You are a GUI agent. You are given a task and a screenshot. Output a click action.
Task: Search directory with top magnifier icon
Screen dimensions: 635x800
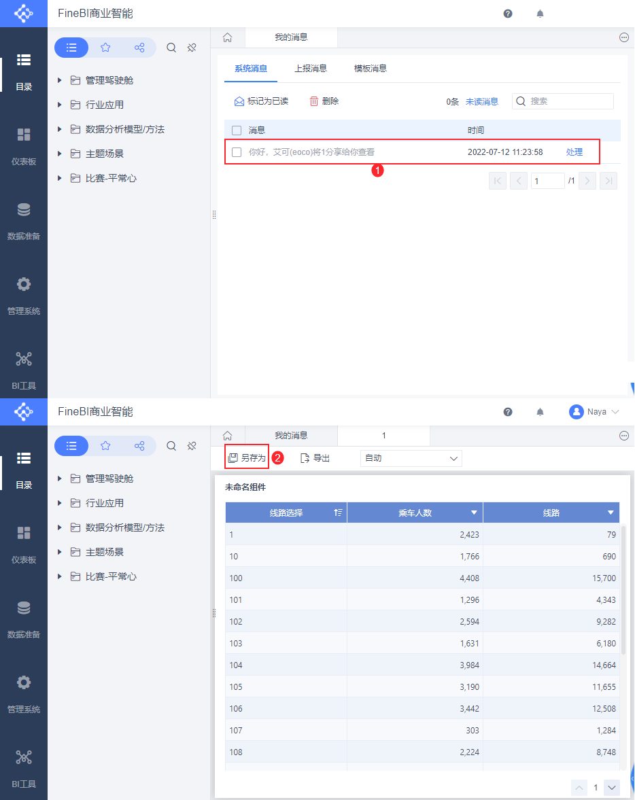click(x=171, y=48)
